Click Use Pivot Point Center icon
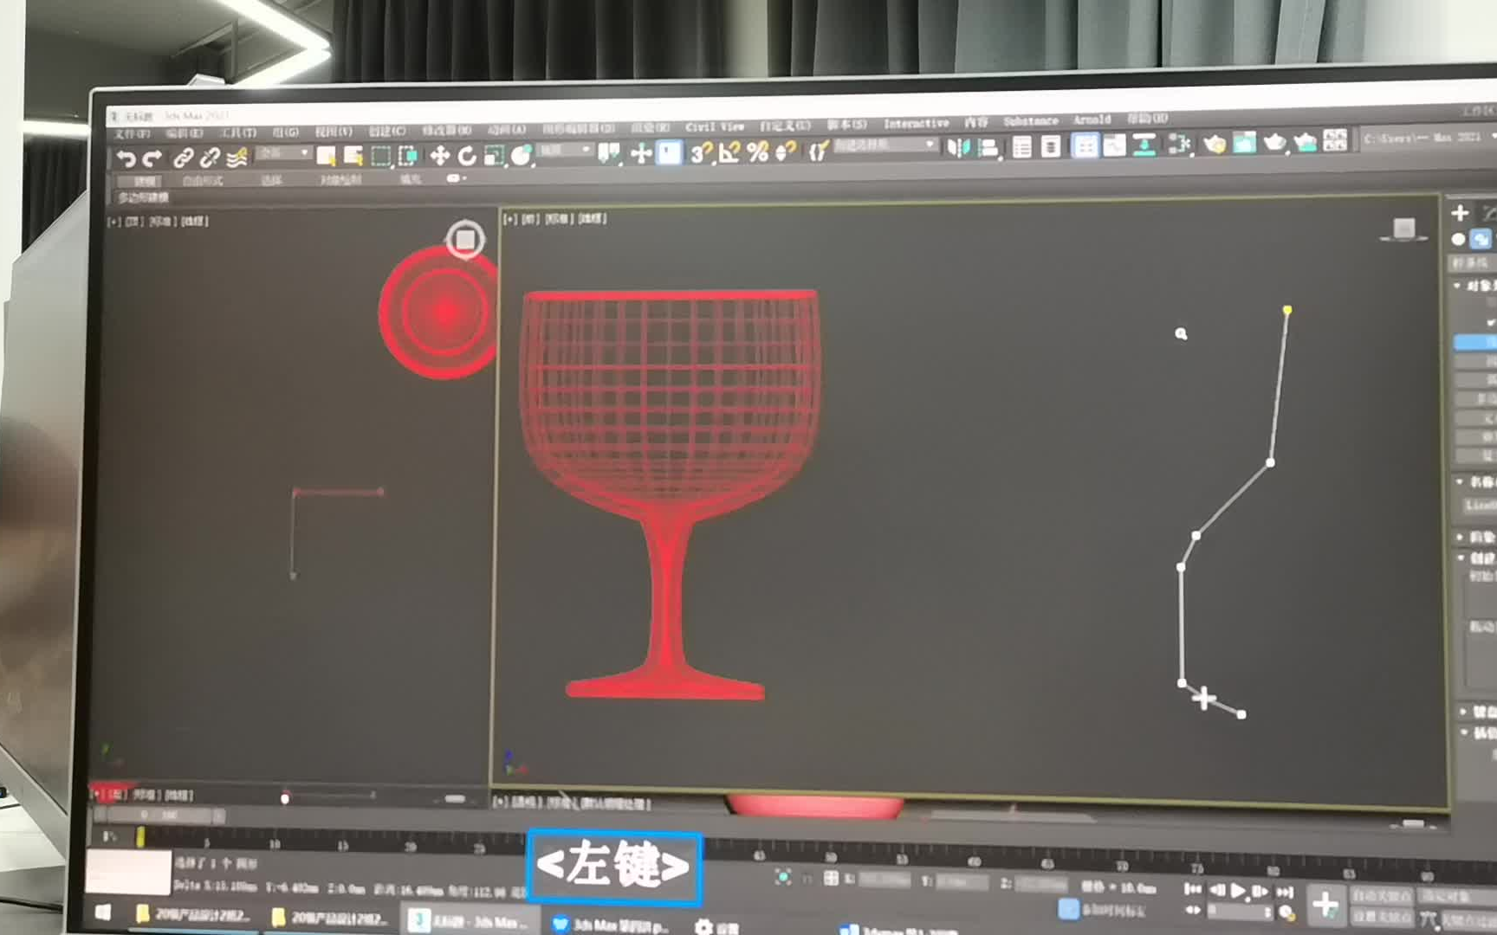Screen dimensions: 1497x935 point(609,153)
